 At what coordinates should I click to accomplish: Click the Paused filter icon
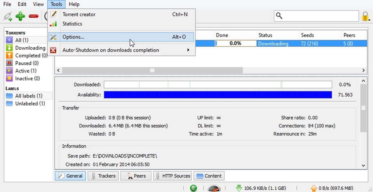pos(9,63)
